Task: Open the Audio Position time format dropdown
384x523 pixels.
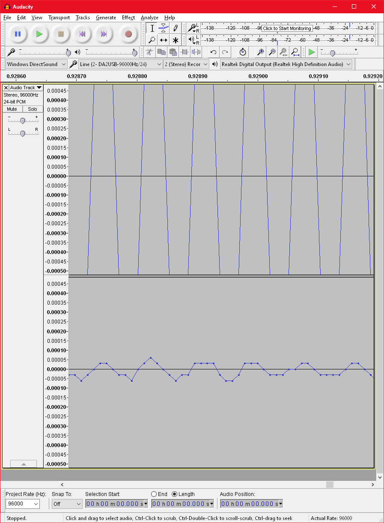Action: [280, 504]
